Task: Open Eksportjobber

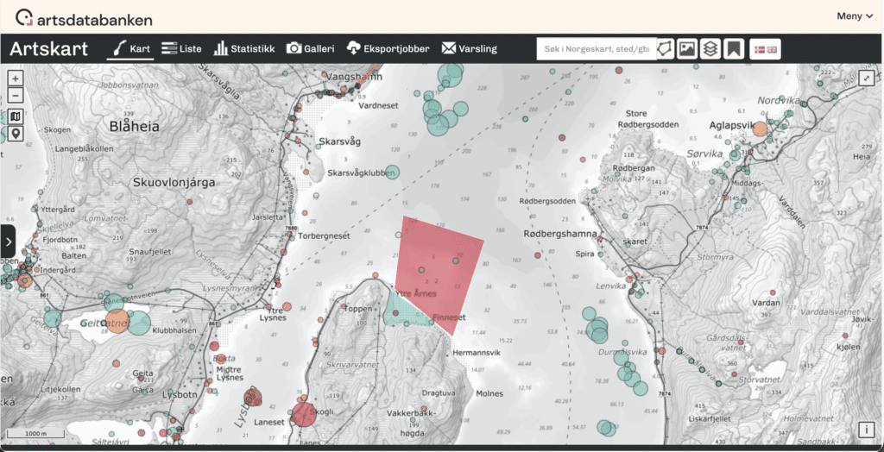Action: pos(388,49)
